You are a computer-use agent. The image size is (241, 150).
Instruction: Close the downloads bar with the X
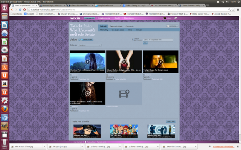pyautogui.click(x=238, y=147)
